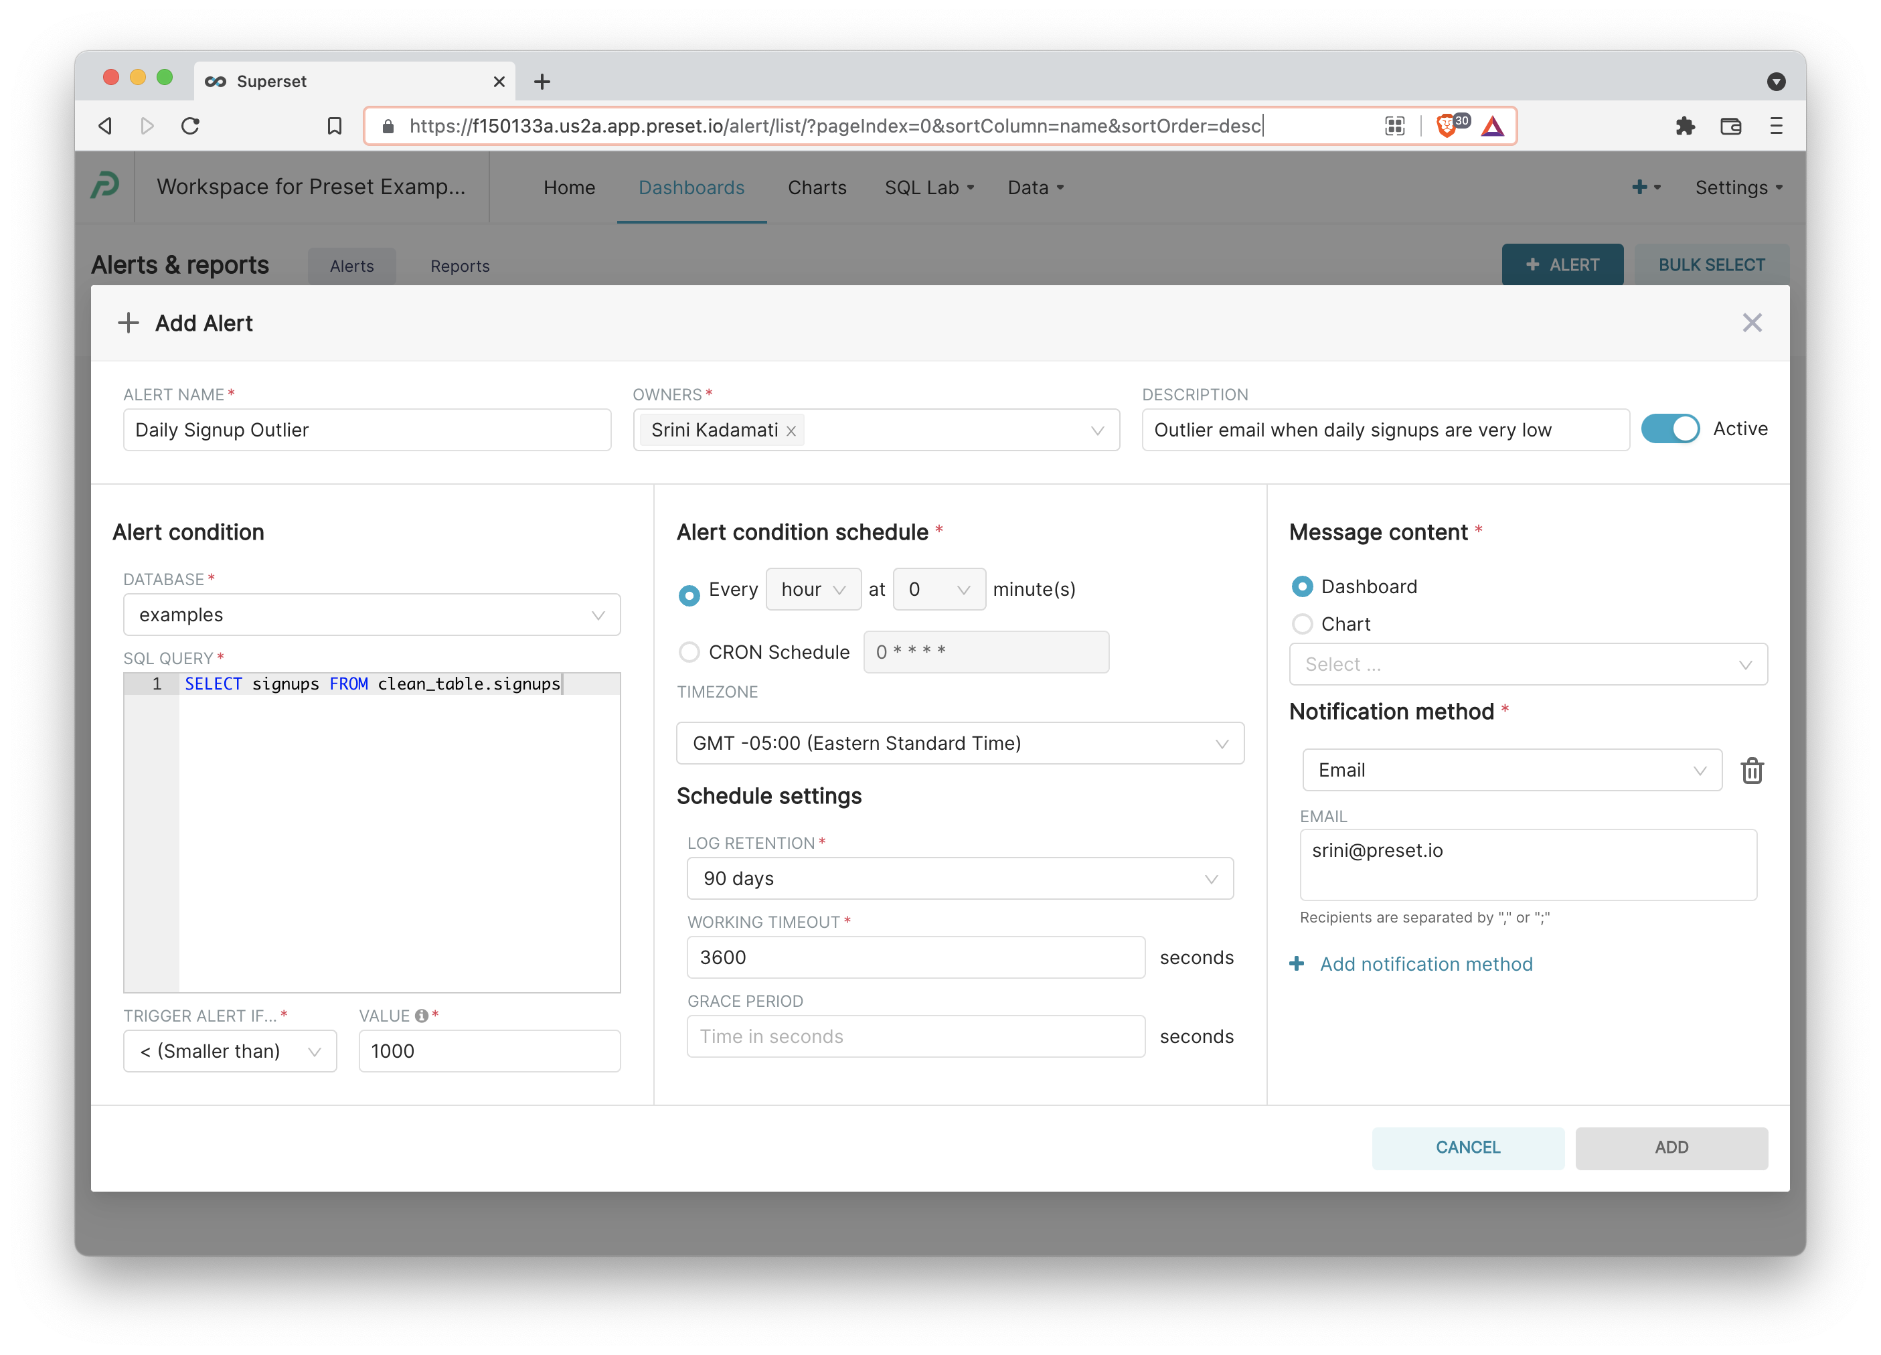This screenshot has width=1881, height=1355.
Task: Click the CANCEL button
Action: coord(1467,1147)
